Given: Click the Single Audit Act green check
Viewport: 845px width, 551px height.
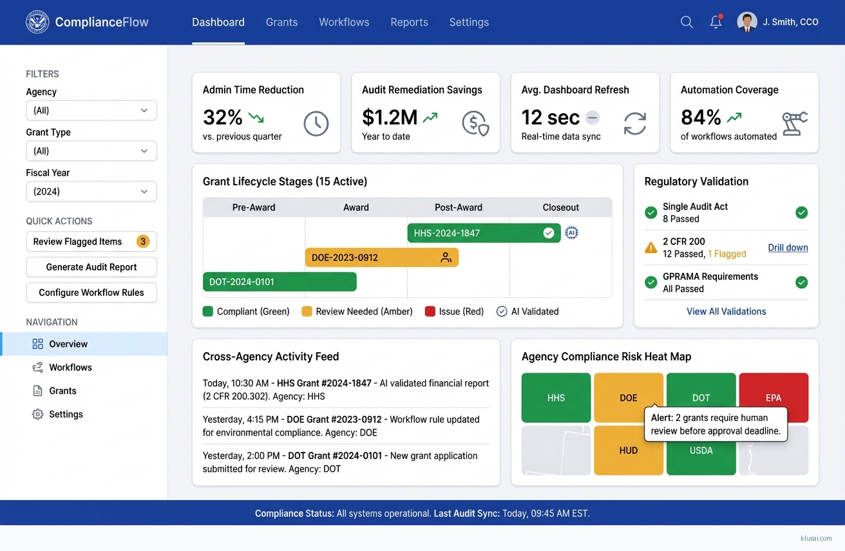Looking at the screenshot, I should point(801,212).
